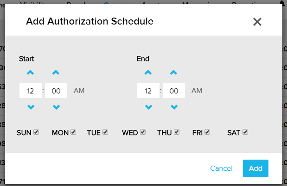Uncheck the FRI checkbox
The image size is (287, 186).
pyautogui.click(x=207, y=132)
